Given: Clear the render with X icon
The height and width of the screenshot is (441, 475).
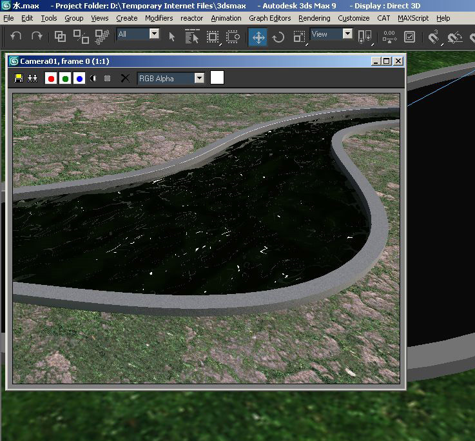Looking at the screenshot, I should pos(125,79).
